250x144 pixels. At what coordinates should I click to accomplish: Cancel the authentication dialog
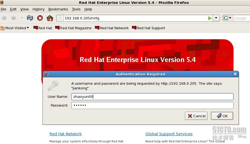(x=196, y=116)
